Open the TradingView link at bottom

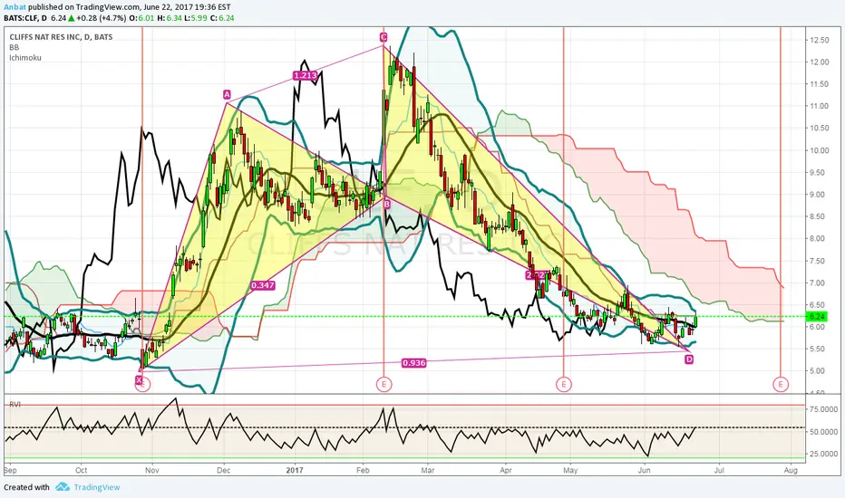click(97, 487)
